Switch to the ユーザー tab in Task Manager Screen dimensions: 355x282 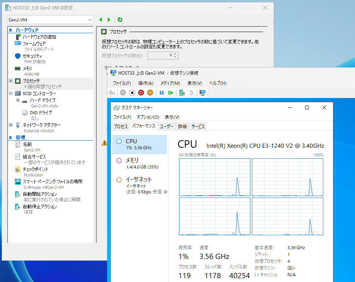point(166,127)
